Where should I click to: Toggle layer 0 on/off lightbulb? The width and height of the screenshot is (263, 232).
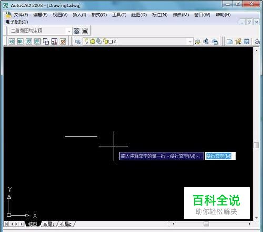[86, 41]
